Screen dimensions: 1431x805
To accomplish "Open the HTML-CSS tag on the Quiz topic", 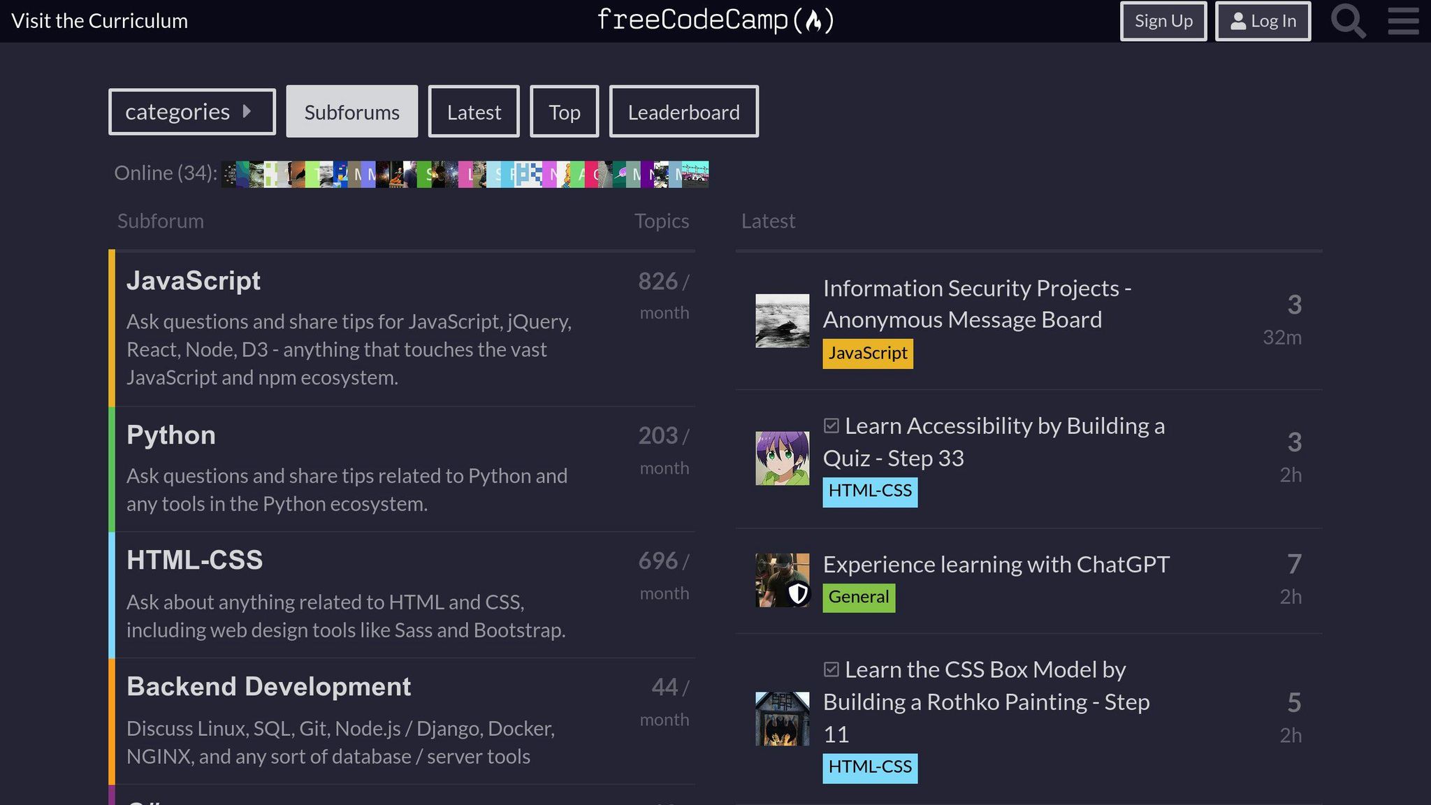I will click(869, 491).
